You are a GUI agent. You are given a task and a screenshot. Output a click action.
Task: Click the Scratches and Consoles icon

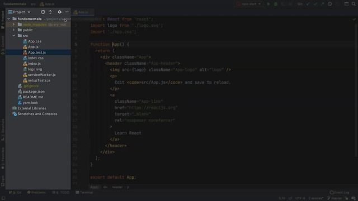[x=15, y=114]
